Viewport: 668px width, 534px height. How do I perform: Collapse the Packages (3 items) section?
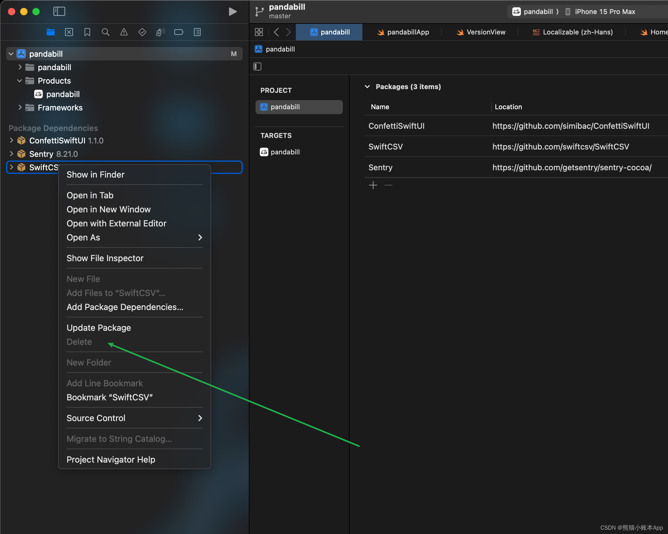pos(368,87)
